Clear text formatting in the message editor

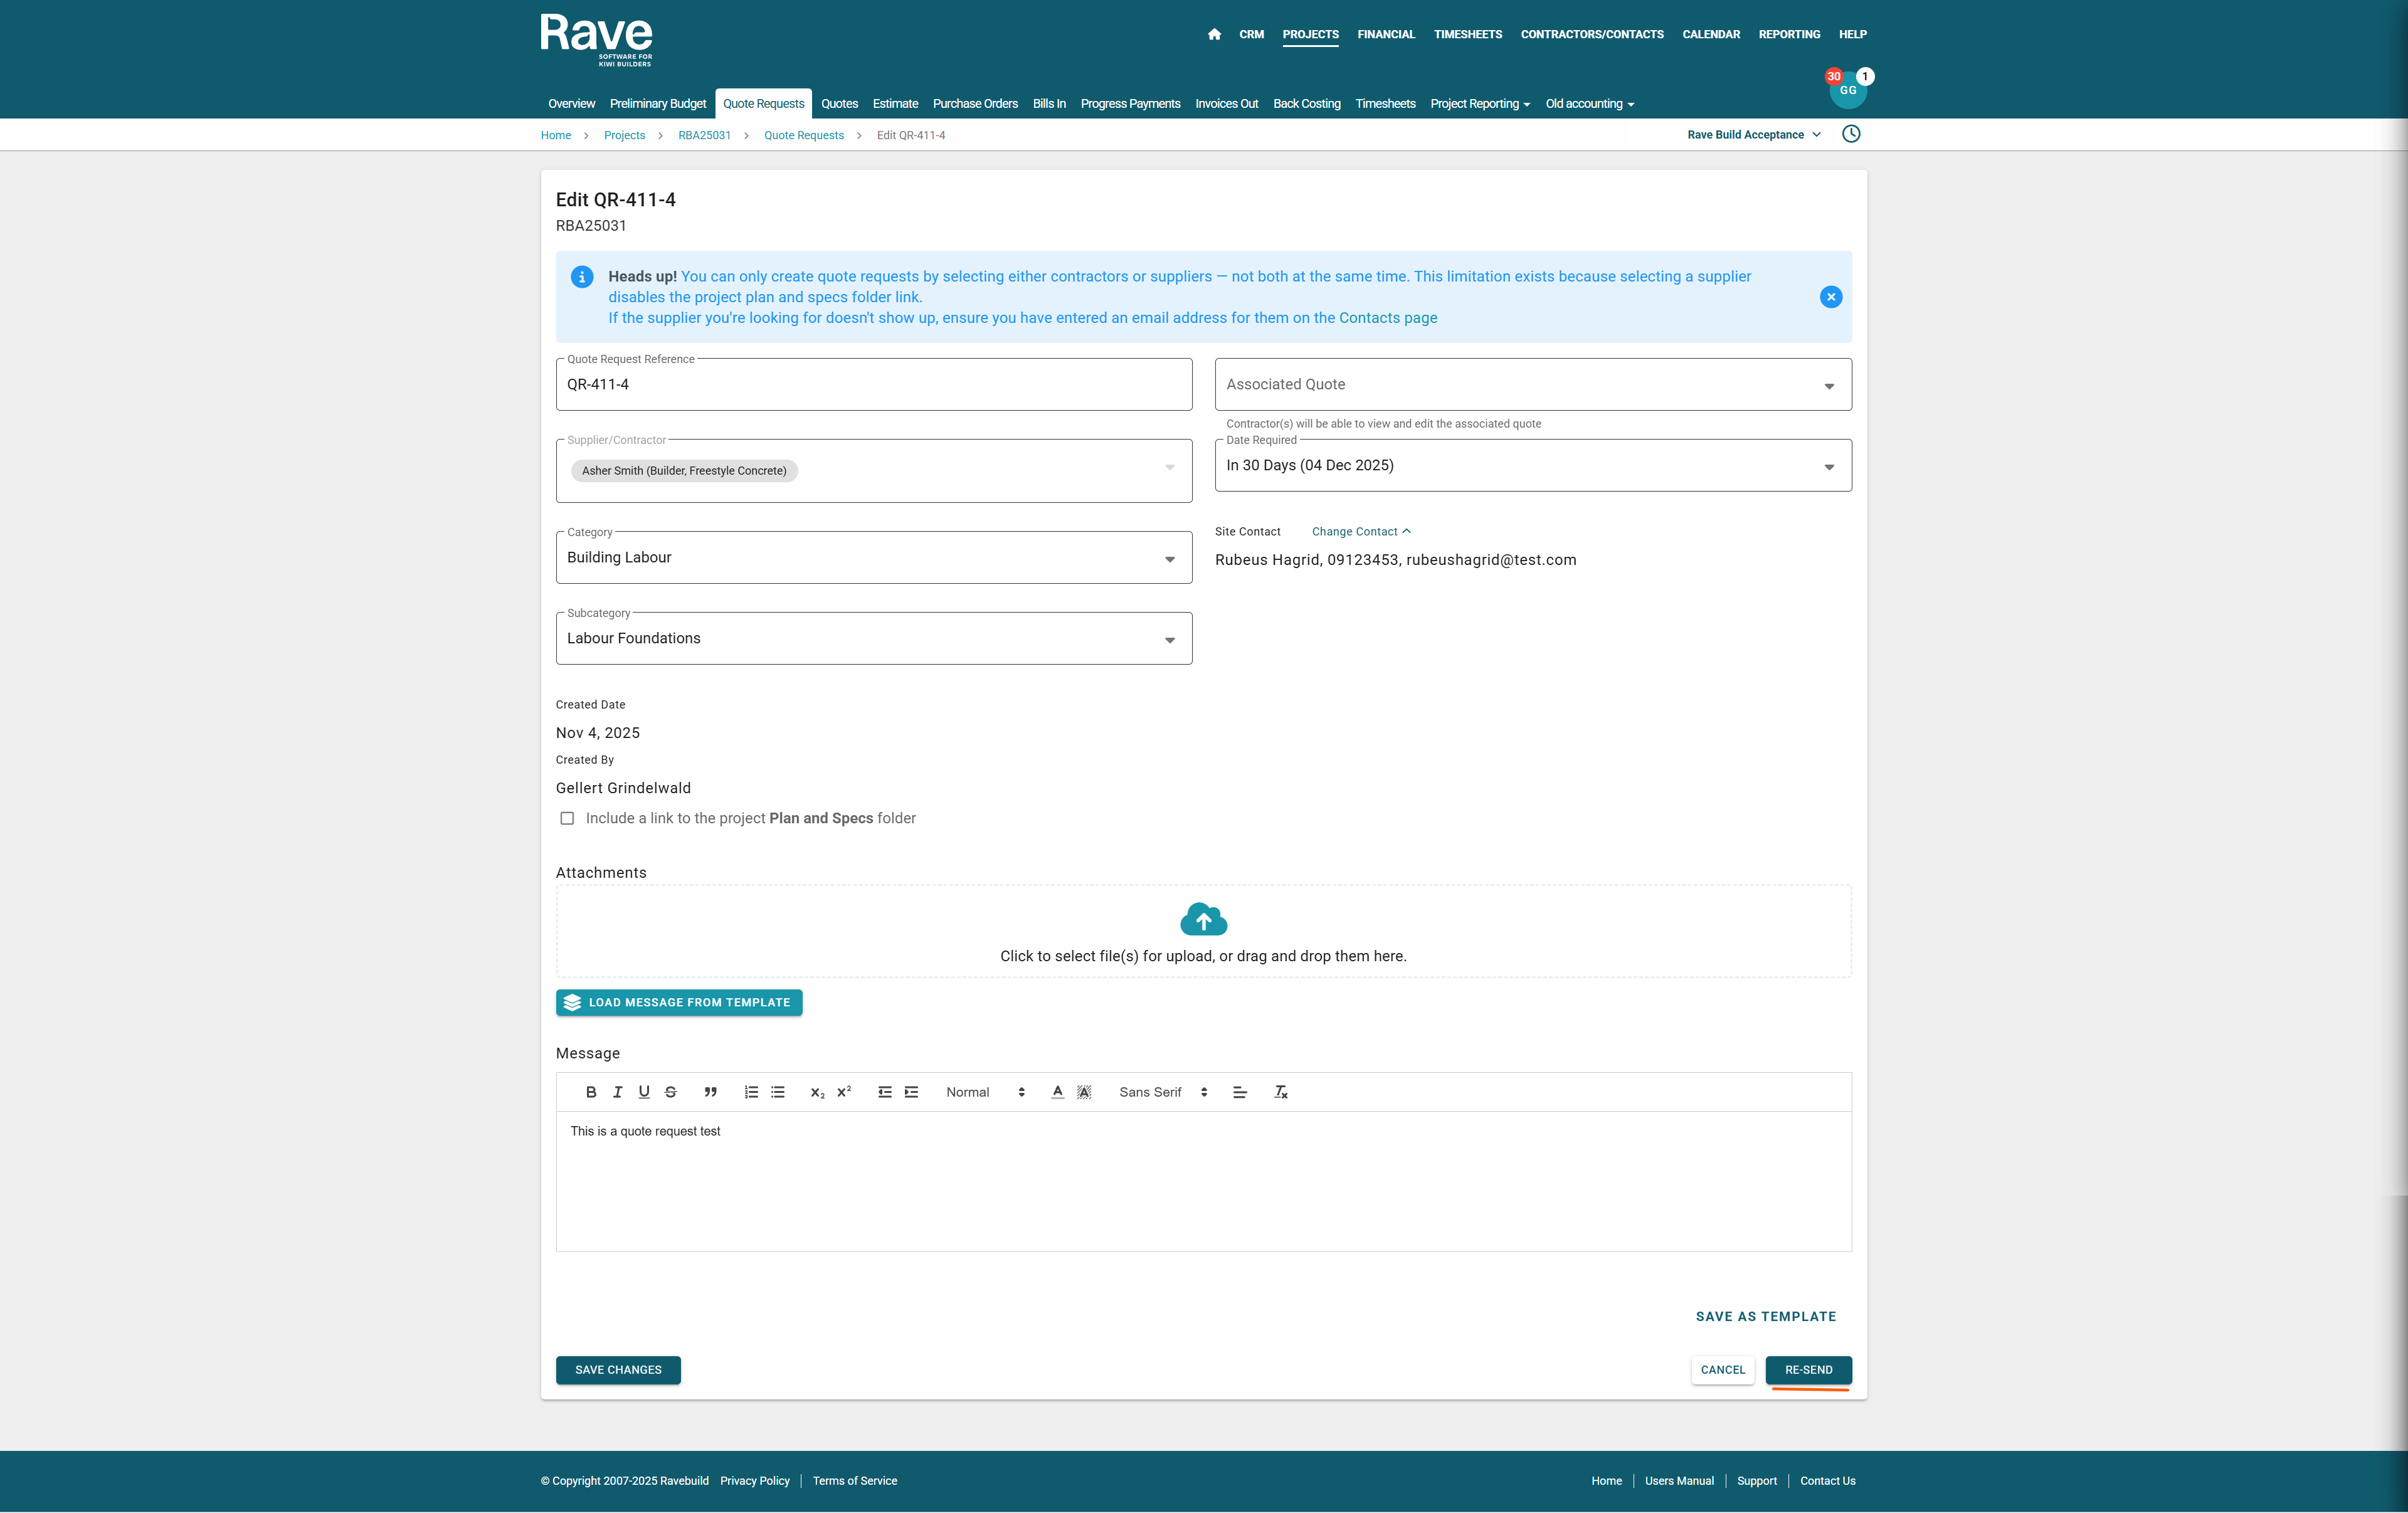click(x=1280, y=1092)
